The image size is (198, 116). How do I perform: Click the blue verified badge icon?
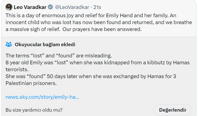50,7
